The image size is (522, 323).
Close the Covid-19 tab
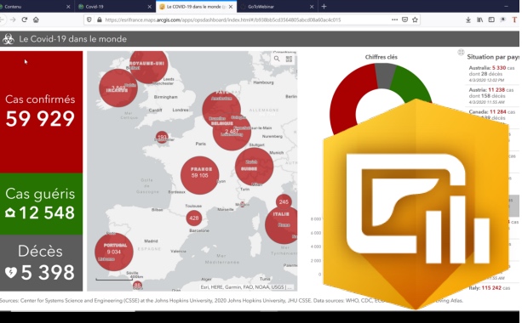click(x=150, y=7)
